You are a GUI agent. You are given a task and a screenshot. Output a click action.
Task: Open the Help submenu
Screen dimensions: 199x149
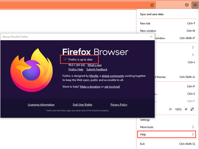[166, 134]
